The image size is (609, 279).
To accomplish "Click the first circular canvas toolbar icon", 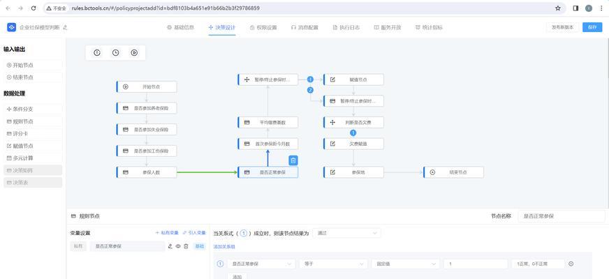I will click(97, 53).
